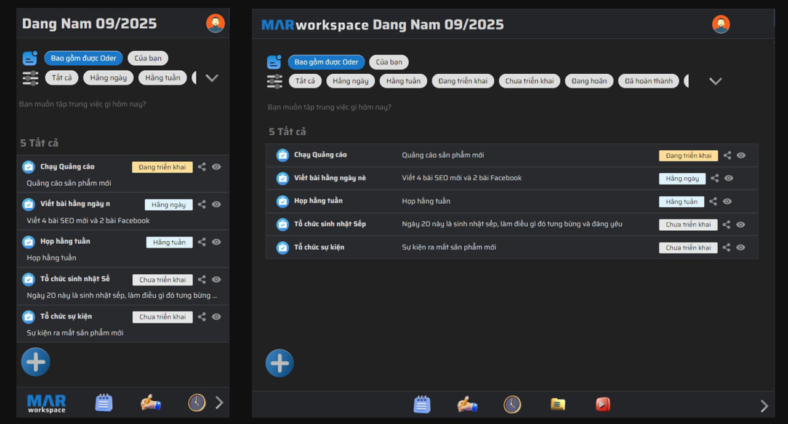The image size is (788, 424).
Task: Open the user avatar in the desktop panel
Action: point(721,25)
